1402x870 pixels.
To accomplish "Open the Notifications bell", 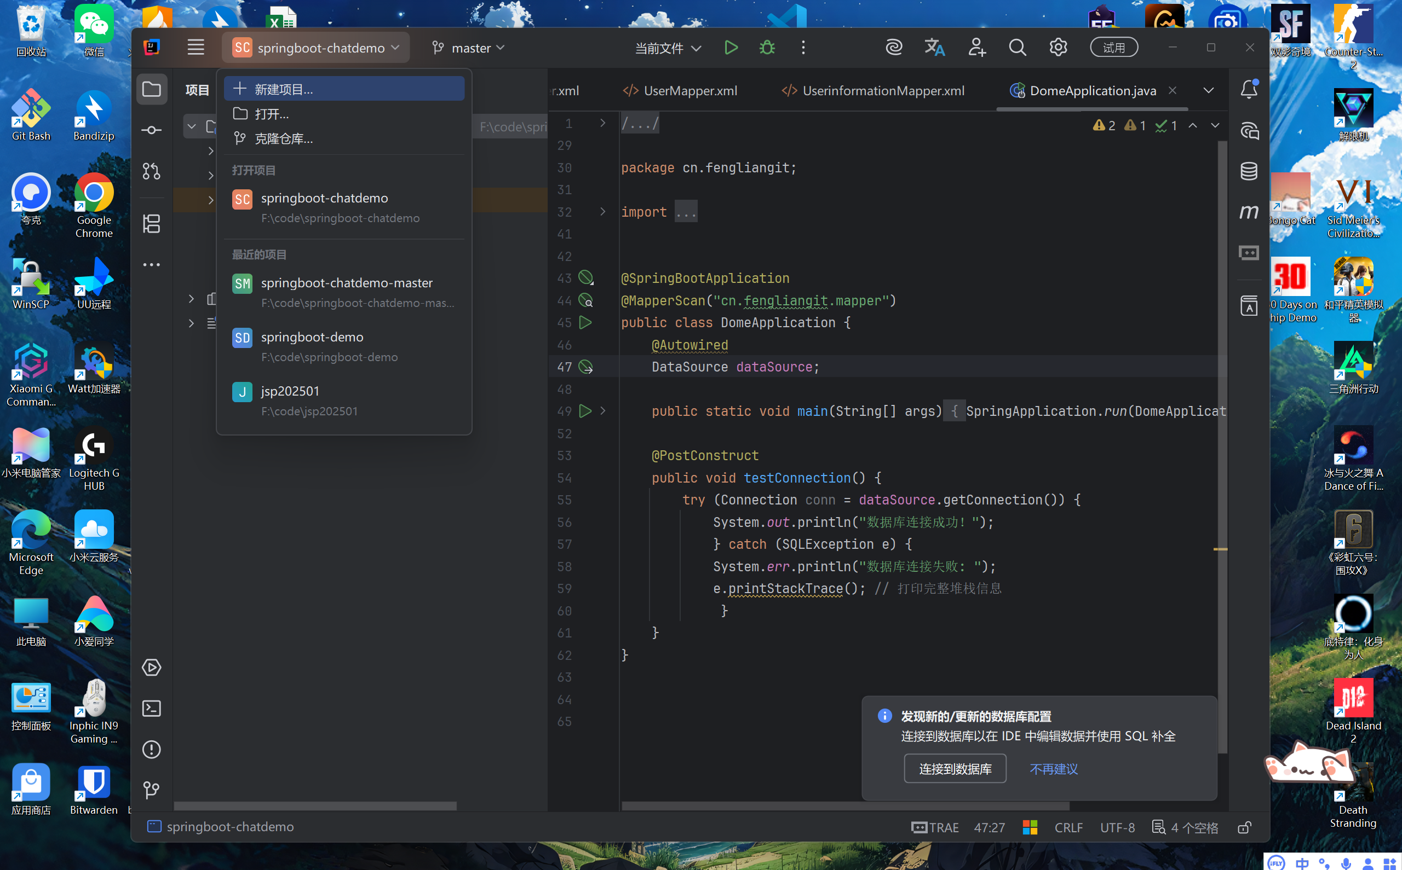I will 1249,89.
